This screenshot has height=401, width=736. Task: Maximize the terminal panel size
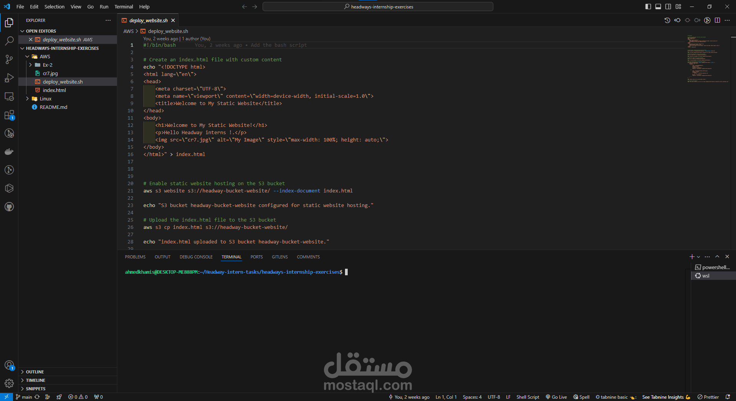717,257
